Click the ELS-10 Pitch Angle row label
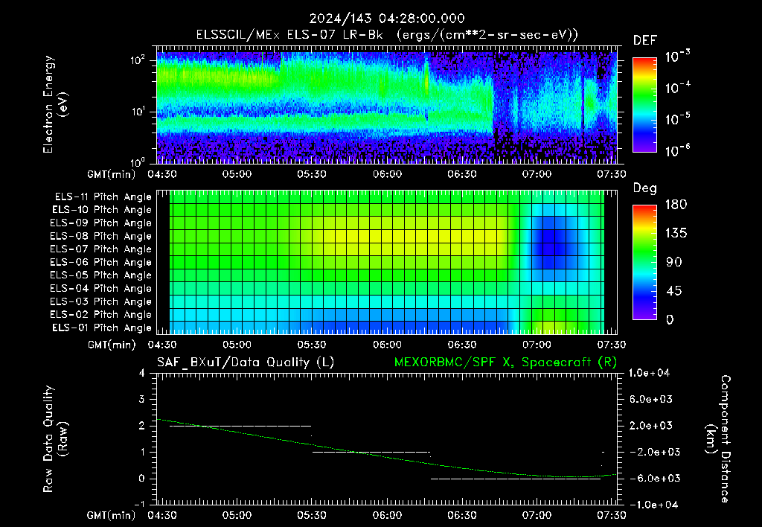762x527 pixels. tap(102, 210)
